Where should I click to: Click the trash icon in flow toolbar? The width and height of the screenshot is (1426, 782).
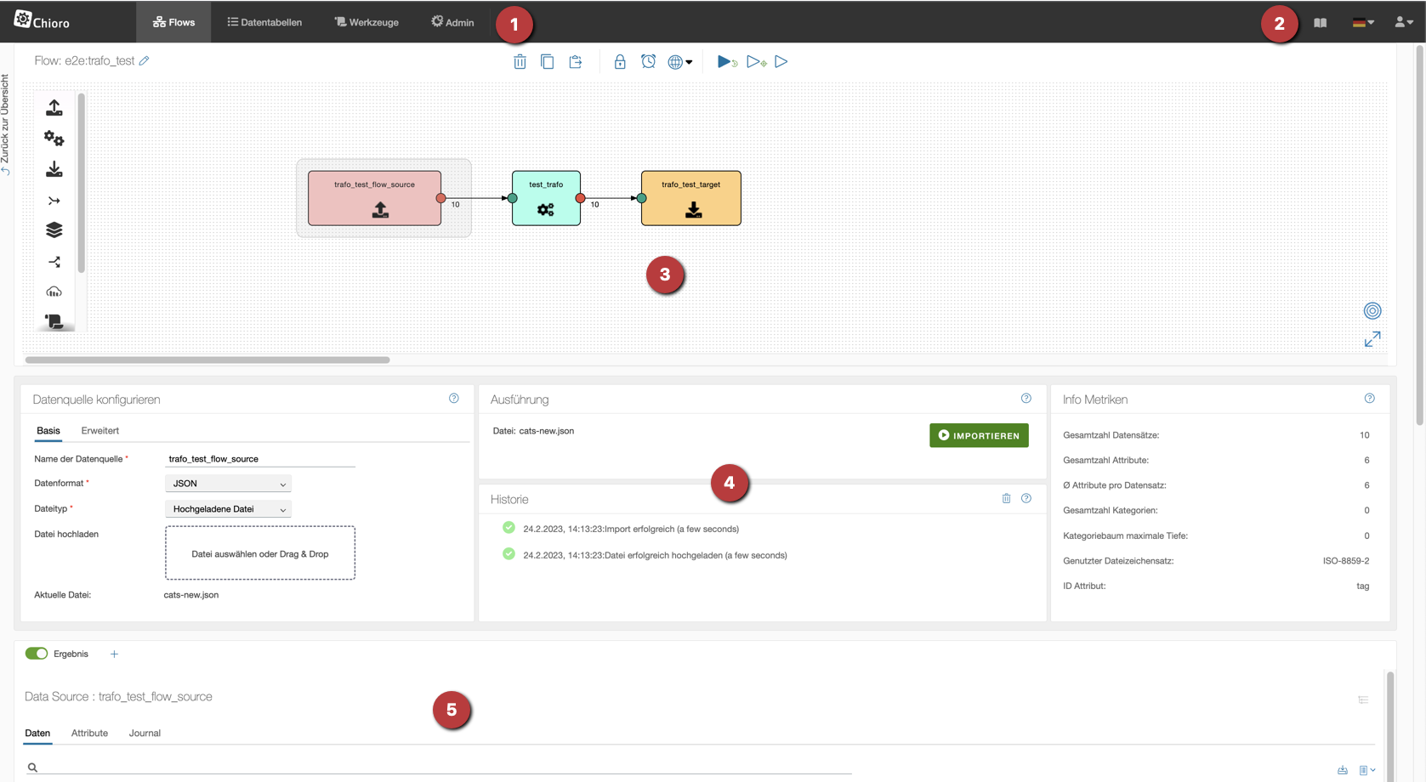click(x=520, y=62)
